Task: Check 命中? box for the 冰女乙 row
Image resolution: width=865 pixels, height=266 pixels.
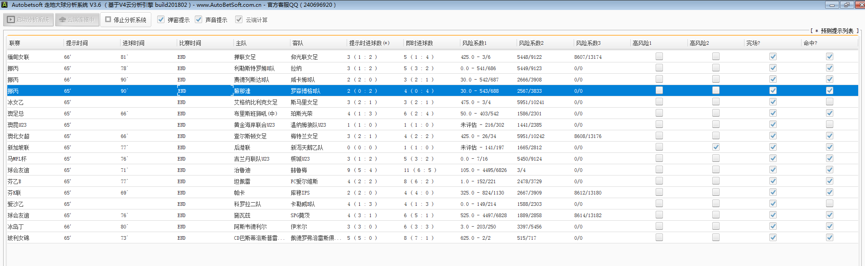Action: tap(830, 102)
